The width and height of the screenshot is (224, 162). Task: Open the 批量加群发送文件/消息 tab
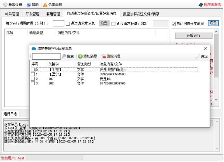[141, 14]
